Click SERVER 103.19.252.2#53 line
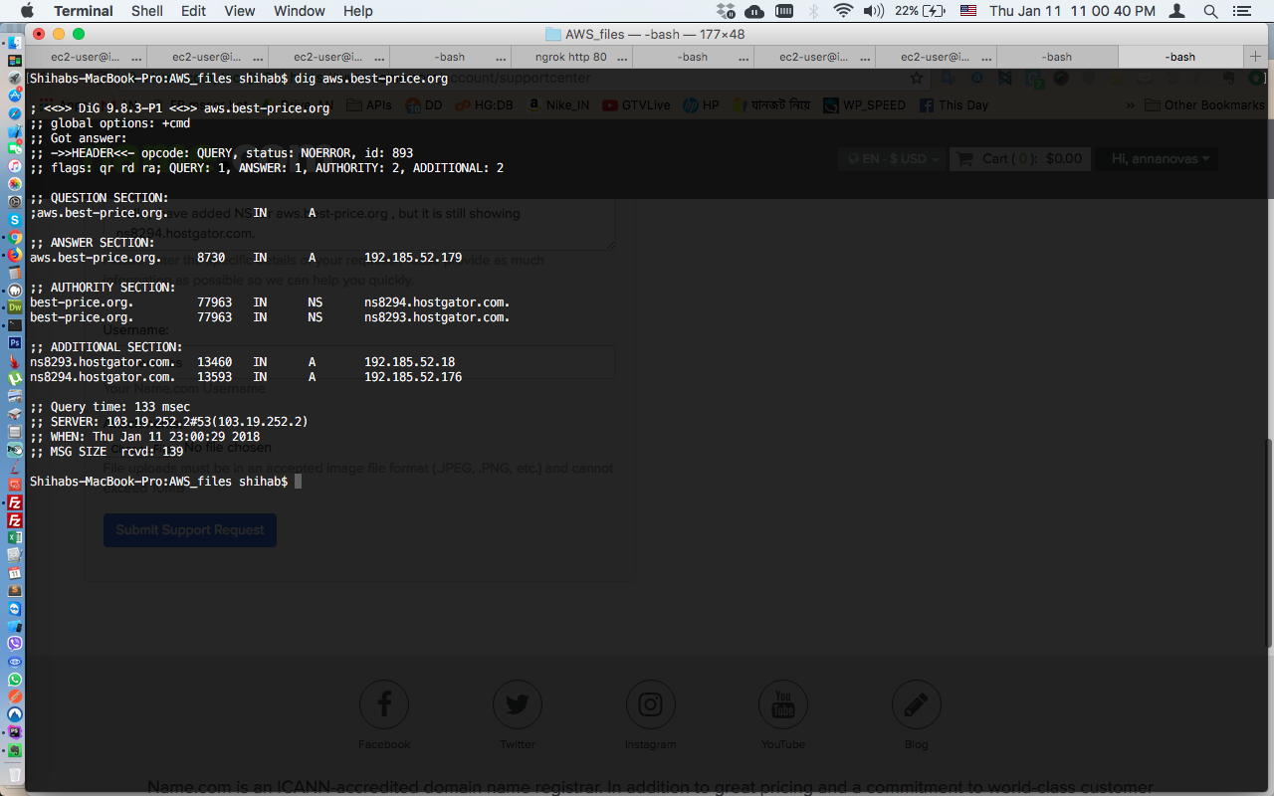Screen dimensions: 1274x796 coord(169,422)
